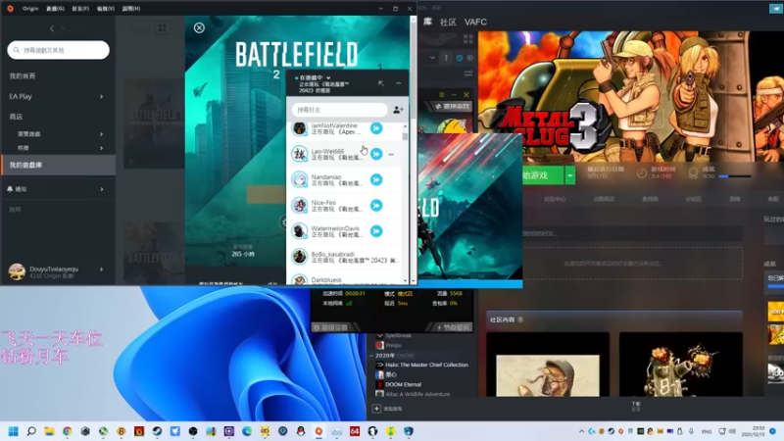Viewport: 784px width, 441px height.
Task: Open Windows Start menu
Action: pos(14,431)
